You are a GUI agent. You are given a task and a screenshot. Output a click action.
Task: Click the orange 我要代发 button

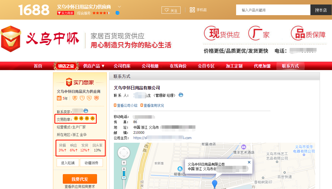click(80, 179)
